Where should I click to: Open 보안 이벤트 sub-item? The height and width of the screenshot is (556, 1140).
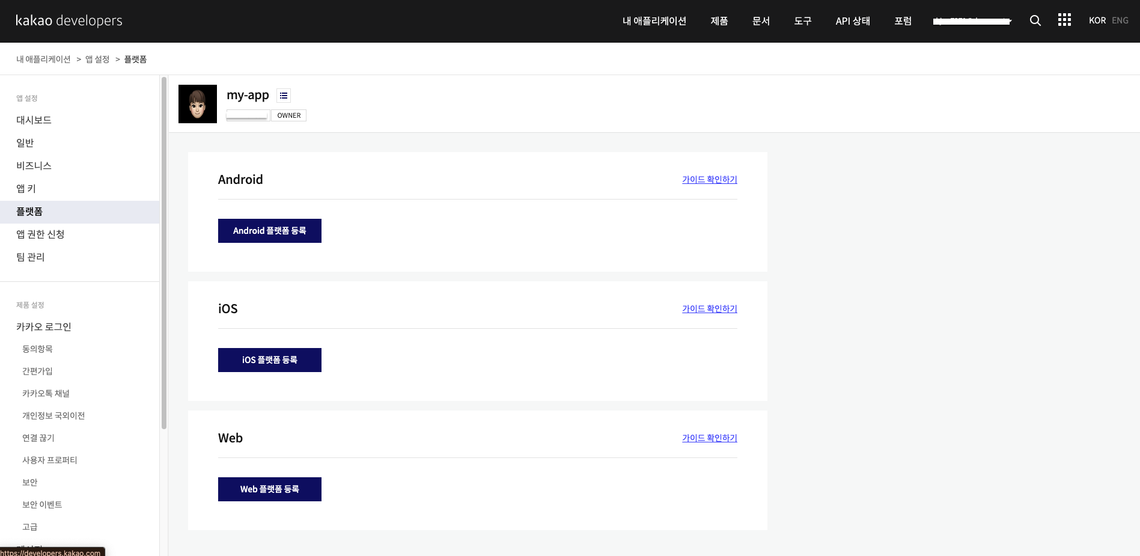click(x=42, y=505)
